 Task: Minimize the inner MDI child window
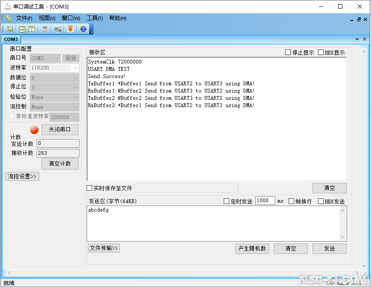point(352,20)
